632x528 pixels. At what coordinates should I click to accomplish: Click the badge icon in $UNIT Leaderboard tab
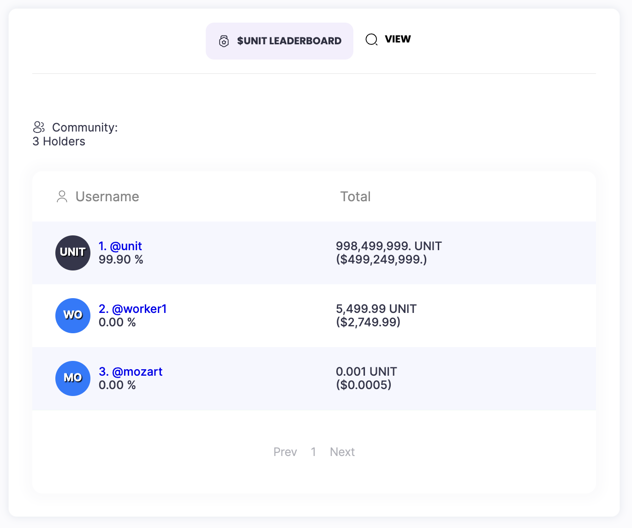click(x=224, y=41)
